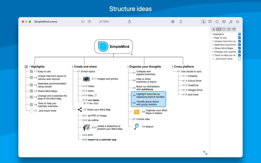Image resolution: width=261 pixels, height=163 pixels.
Task: Click the outline view panel icon
Action: (203, 22)
